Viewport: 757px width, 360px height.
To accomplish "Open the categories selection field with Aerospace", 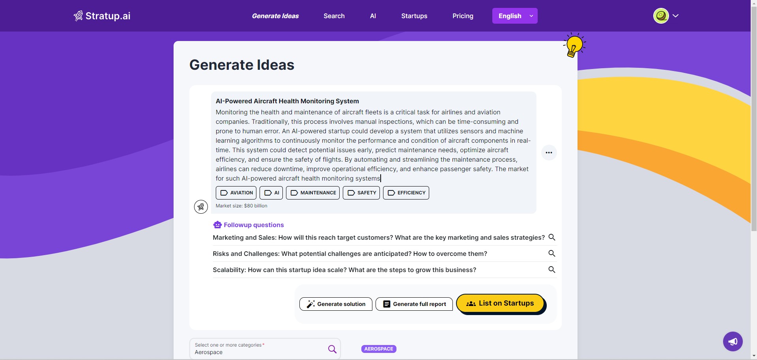I will coord(265,349).
